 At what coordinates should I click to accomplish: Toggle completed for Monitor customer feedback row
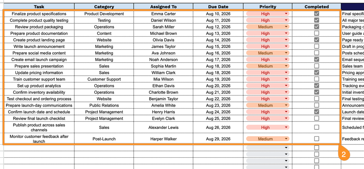(316, 138)
